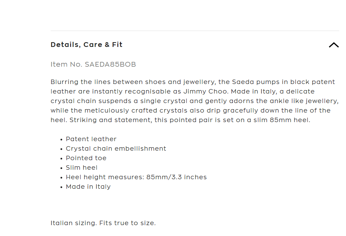Screen dimensions: 346x236
Task: Click the 'Crystal chain embellishment' bullet item
Action: pos(116,149)
